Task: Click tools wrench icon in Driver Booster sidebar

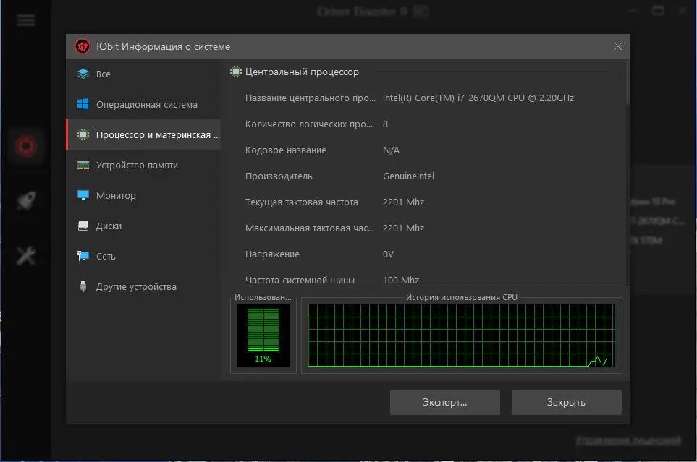Action: pos(26,256)
